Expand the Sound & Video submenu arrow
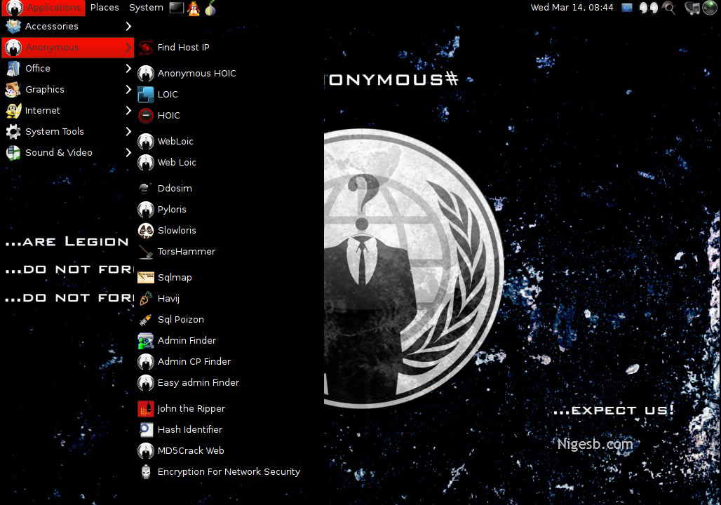Screen dimensions: 721x505 128,152
